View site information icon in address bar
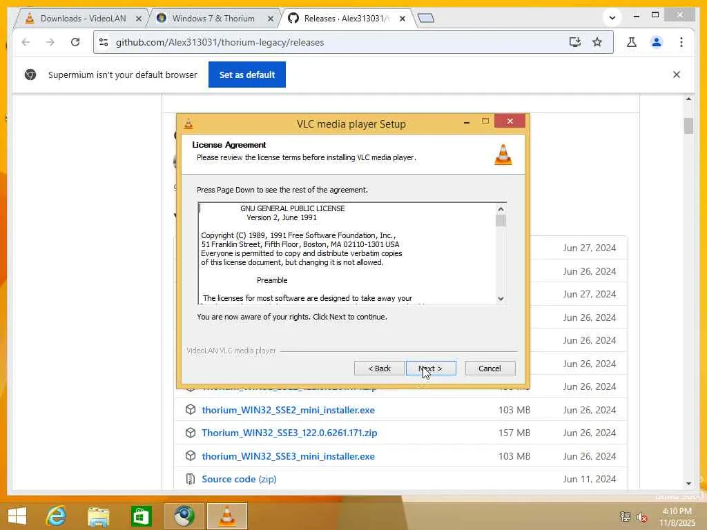Screen dimensions: 707x530 tap(104, 42)
